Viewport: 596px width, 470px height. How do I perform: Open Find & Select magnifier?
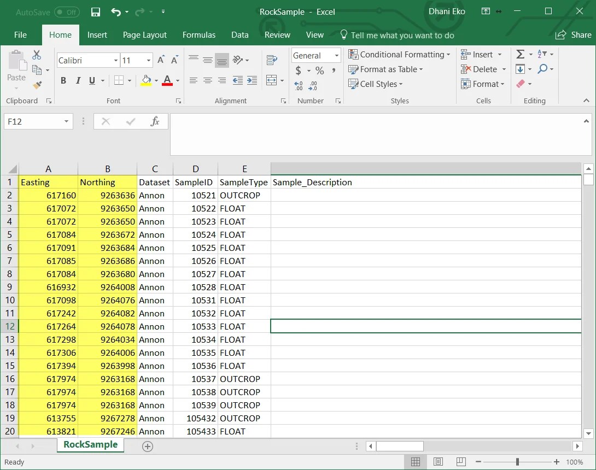pyautogui.click(x=543, y=69)
